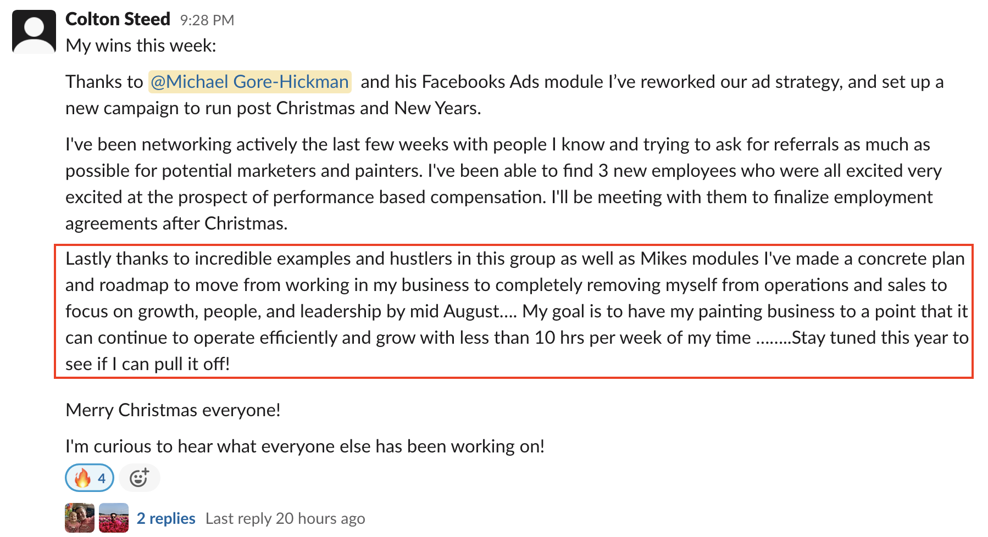The image size is (988, 537).
Task: Click the 'My wins this week:' line
Action: click(x=141, y=46)
